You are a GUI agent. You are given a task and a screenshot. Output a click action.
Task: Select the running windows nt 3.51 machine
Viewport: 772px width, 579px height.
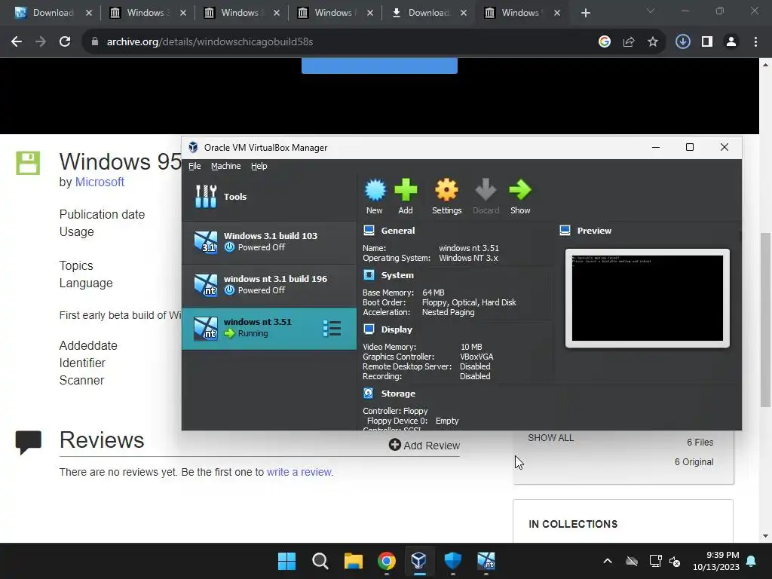pyautogui.click(x=269, y=328)
